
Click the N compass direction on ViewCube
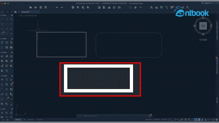tap(203, 18)
